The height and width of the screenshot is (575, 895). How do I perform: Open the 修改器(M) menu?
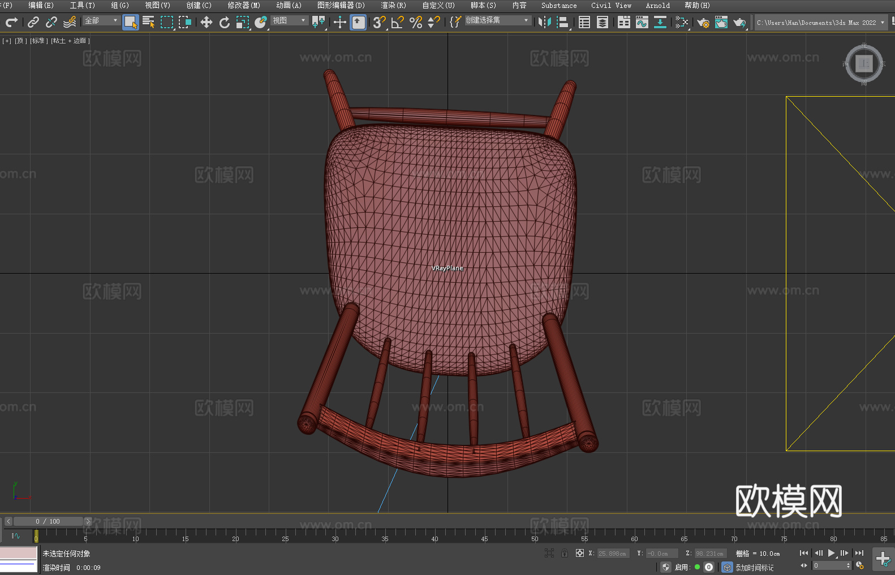tap(244, 5)
